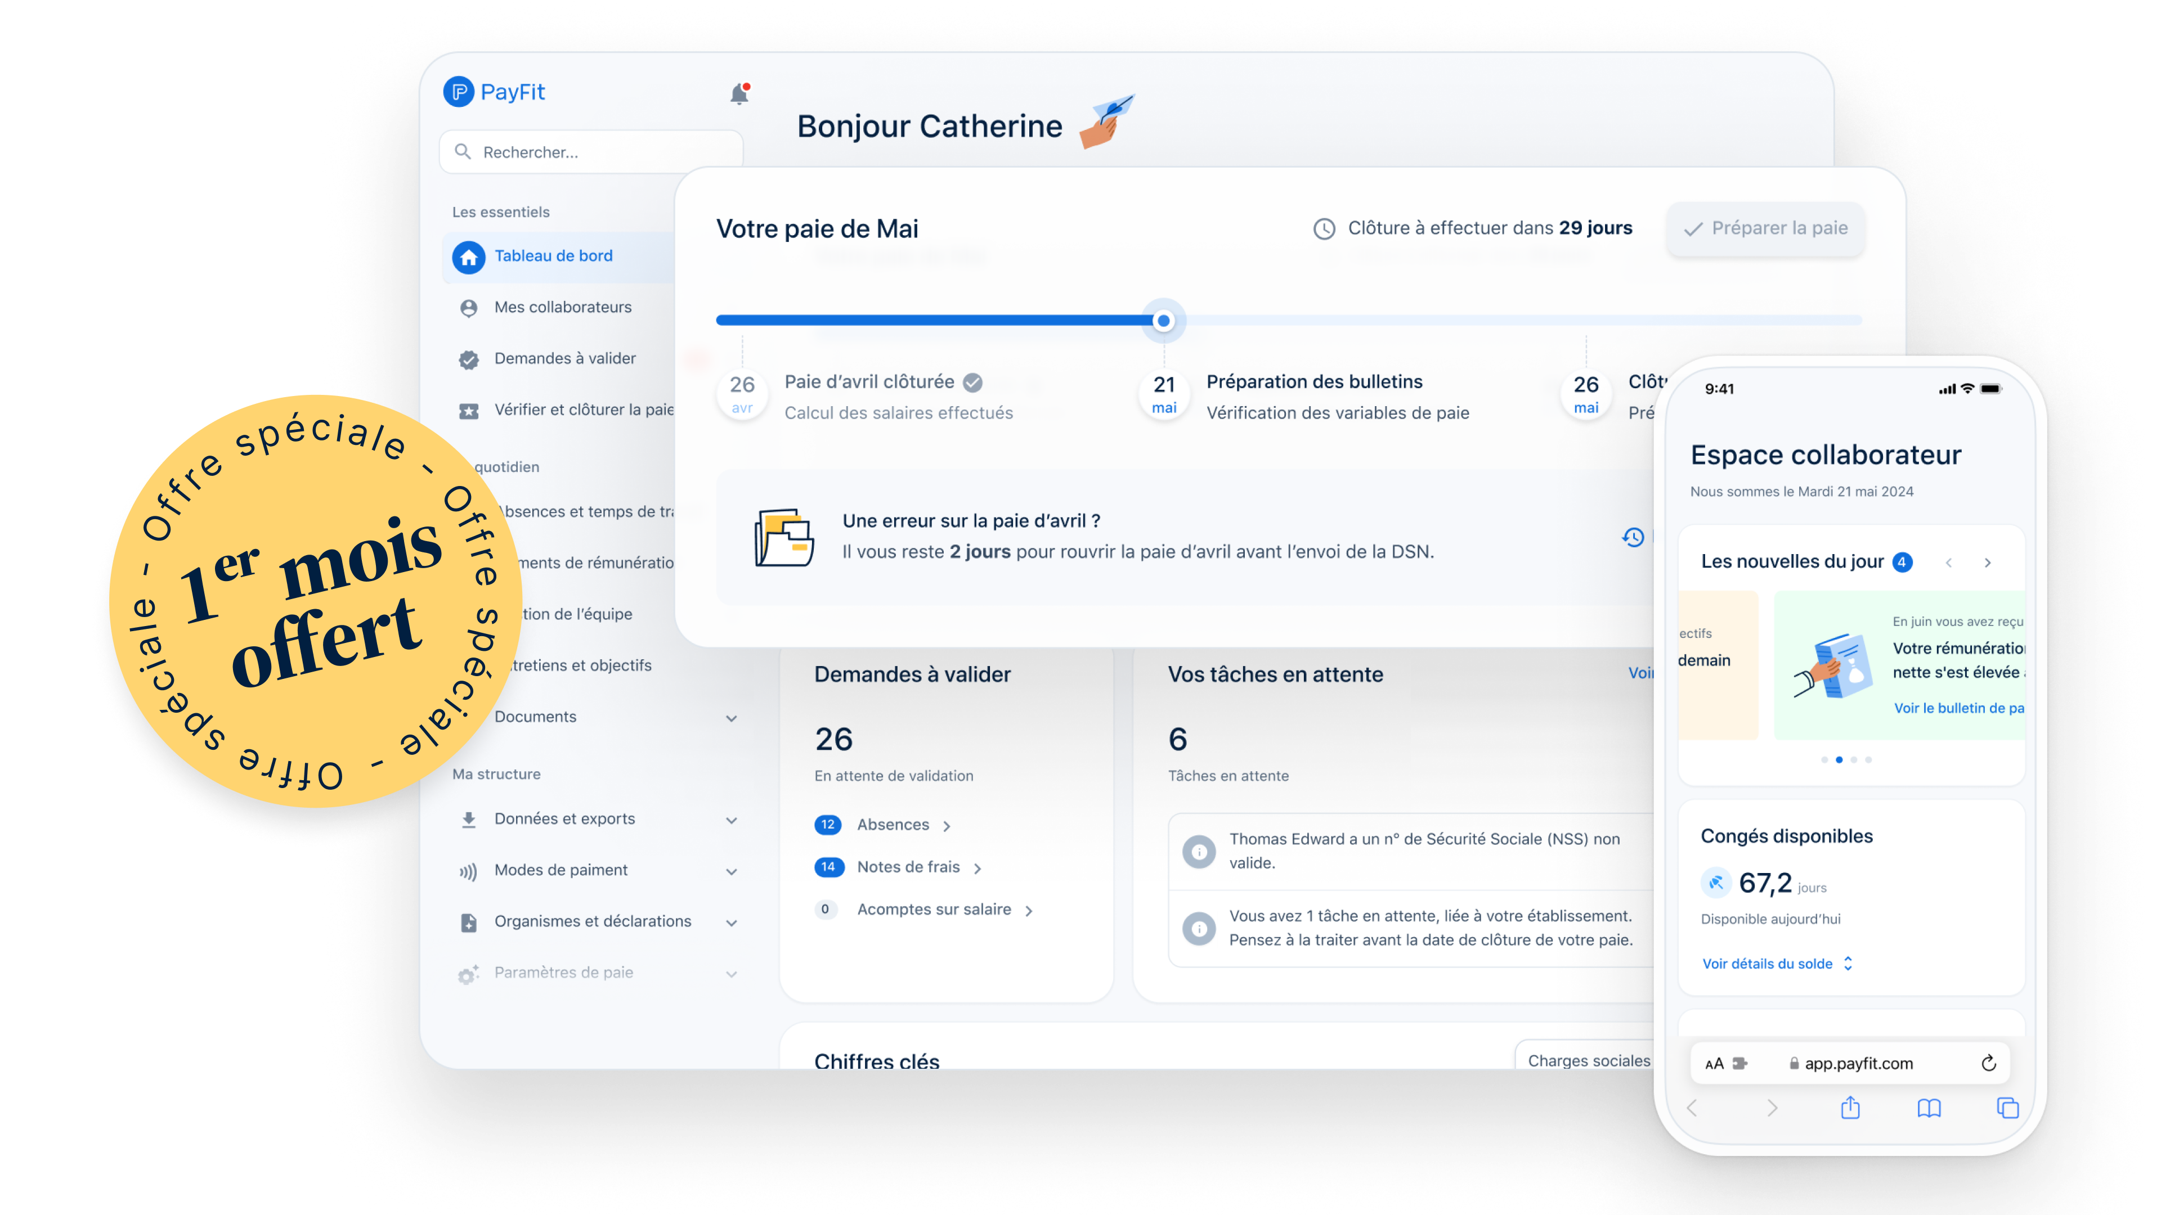Viewport: 2161px width, 1215px height.
Task: Open notifications bell icon
Action: pos(739,93)
